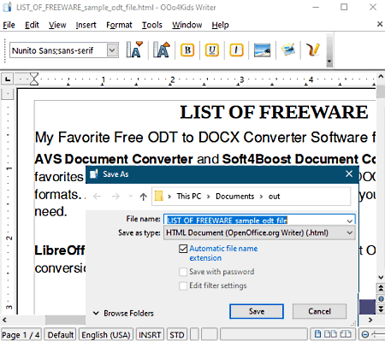Viewport: 385px width, 341px height.
Task: Open the Tools menu
Action: 152,25
